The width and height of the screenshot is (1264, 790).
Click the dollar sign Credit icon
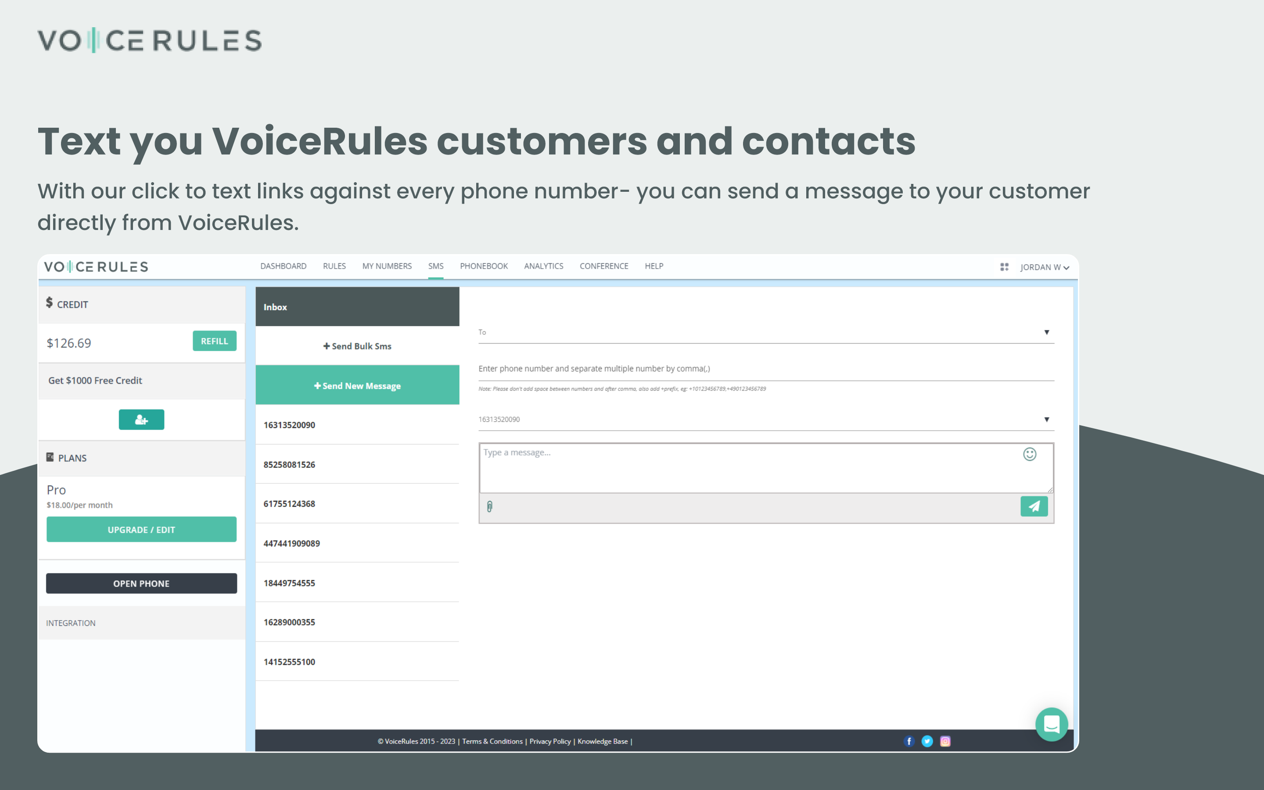click(49, 302)
